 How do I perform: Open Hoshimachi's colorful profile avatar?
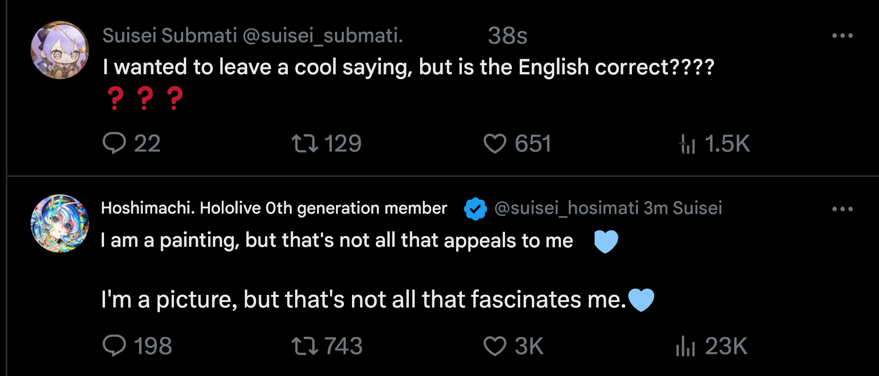click(x=60, y=223)
